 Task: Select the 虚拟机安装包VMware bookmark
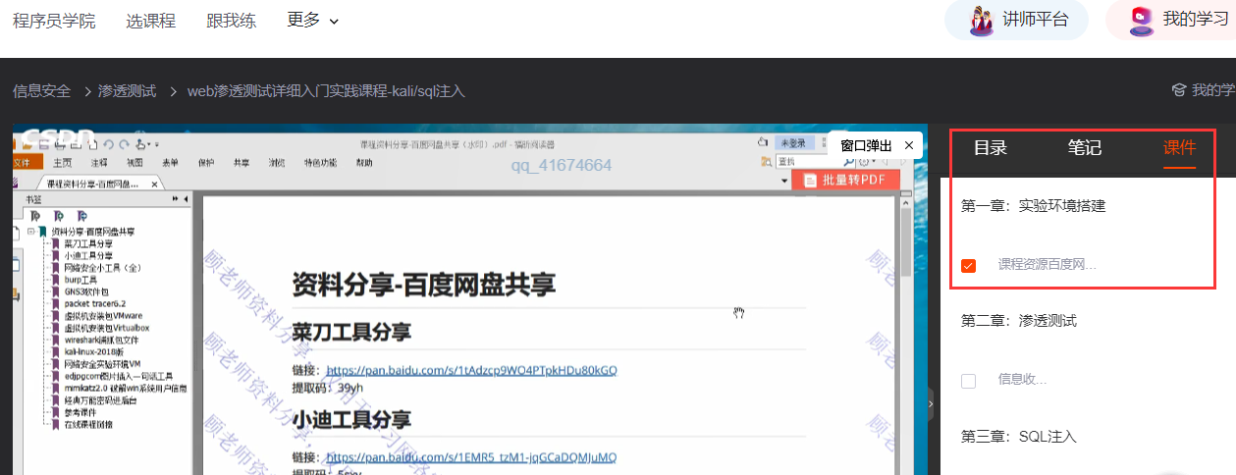[x=101, y=315]
